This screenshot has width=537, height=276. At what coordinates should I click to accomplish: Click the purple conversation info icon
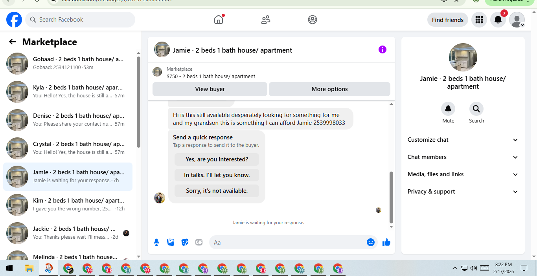383,49
